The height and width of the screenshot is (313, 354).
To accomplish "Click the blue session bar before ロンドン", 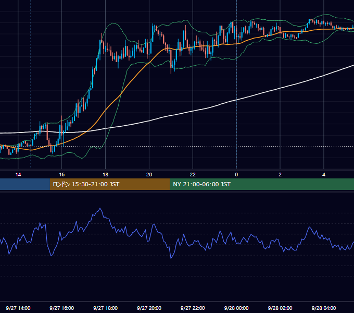I will click(x=25, y=184).
